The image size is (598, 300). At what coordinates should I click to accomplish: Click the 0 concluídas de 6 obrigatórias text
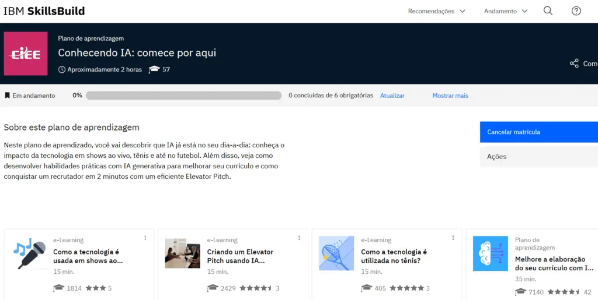tap(331, 96)
